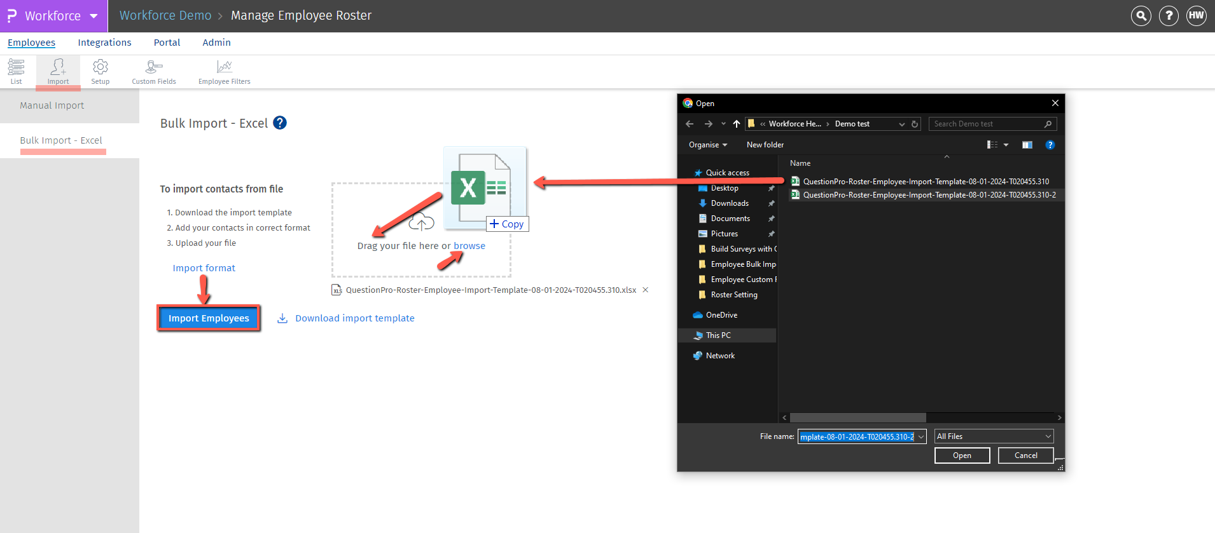The image size is (1215, 533).
Task: Open the All Files type dropdown
Action: click(x=994, y=436)
